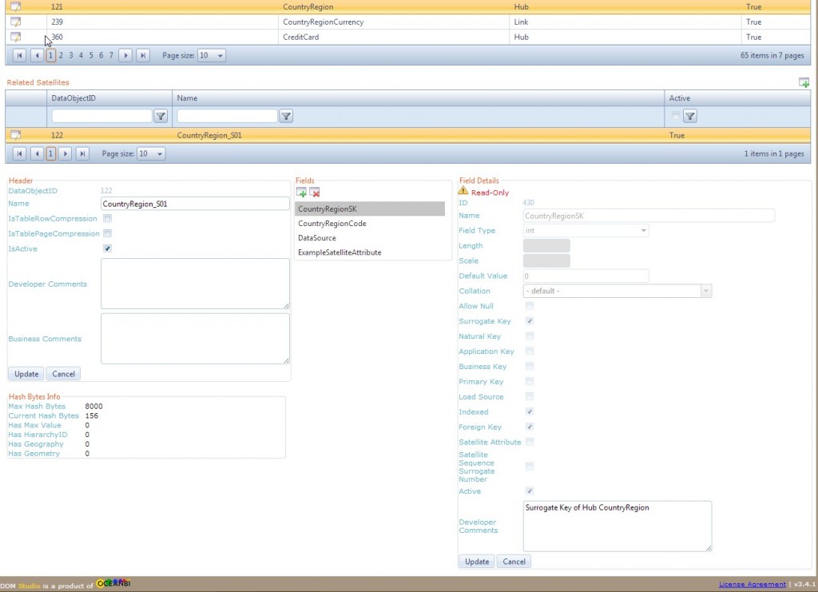Toggle the field Active checkbox in Field Details

(x=530, y=491)
